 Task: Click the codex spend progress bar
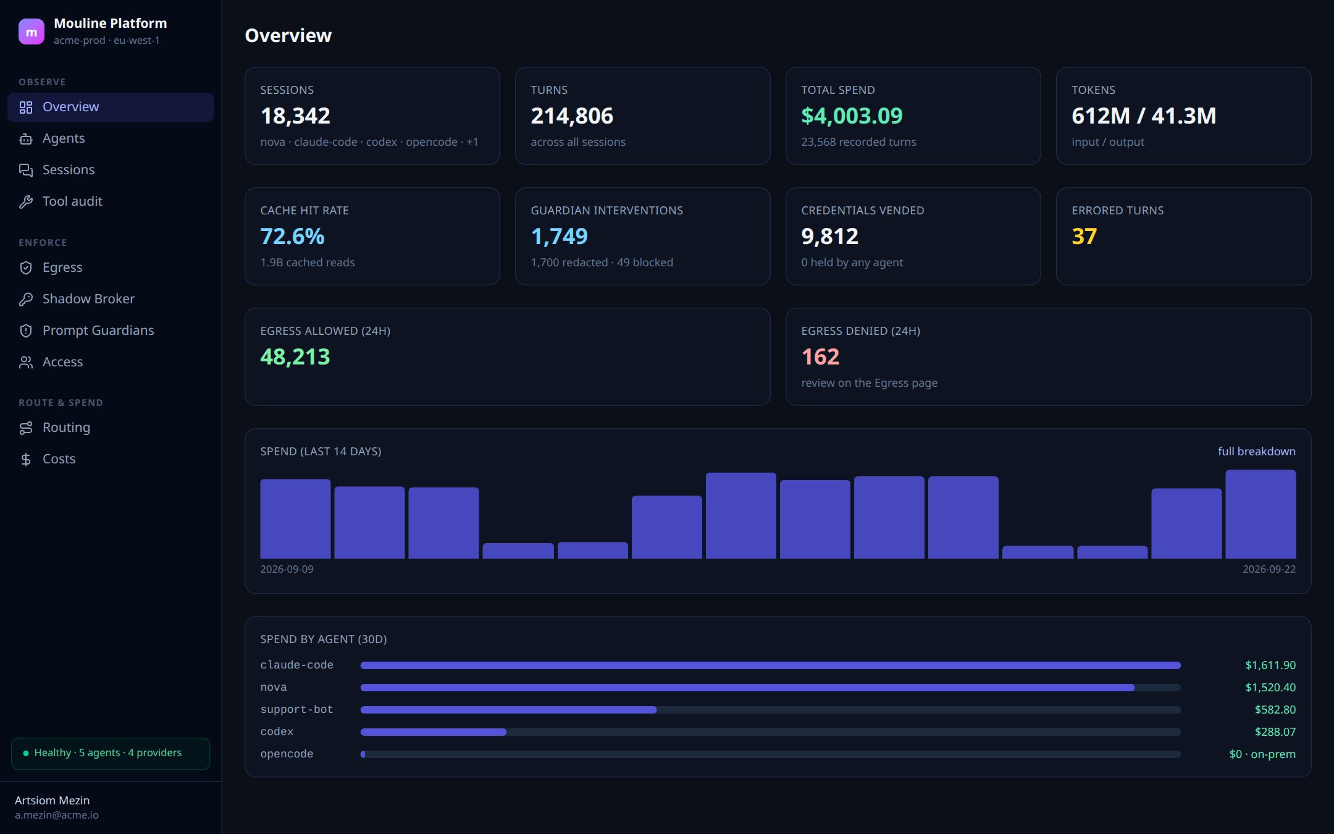pos(771,732)
